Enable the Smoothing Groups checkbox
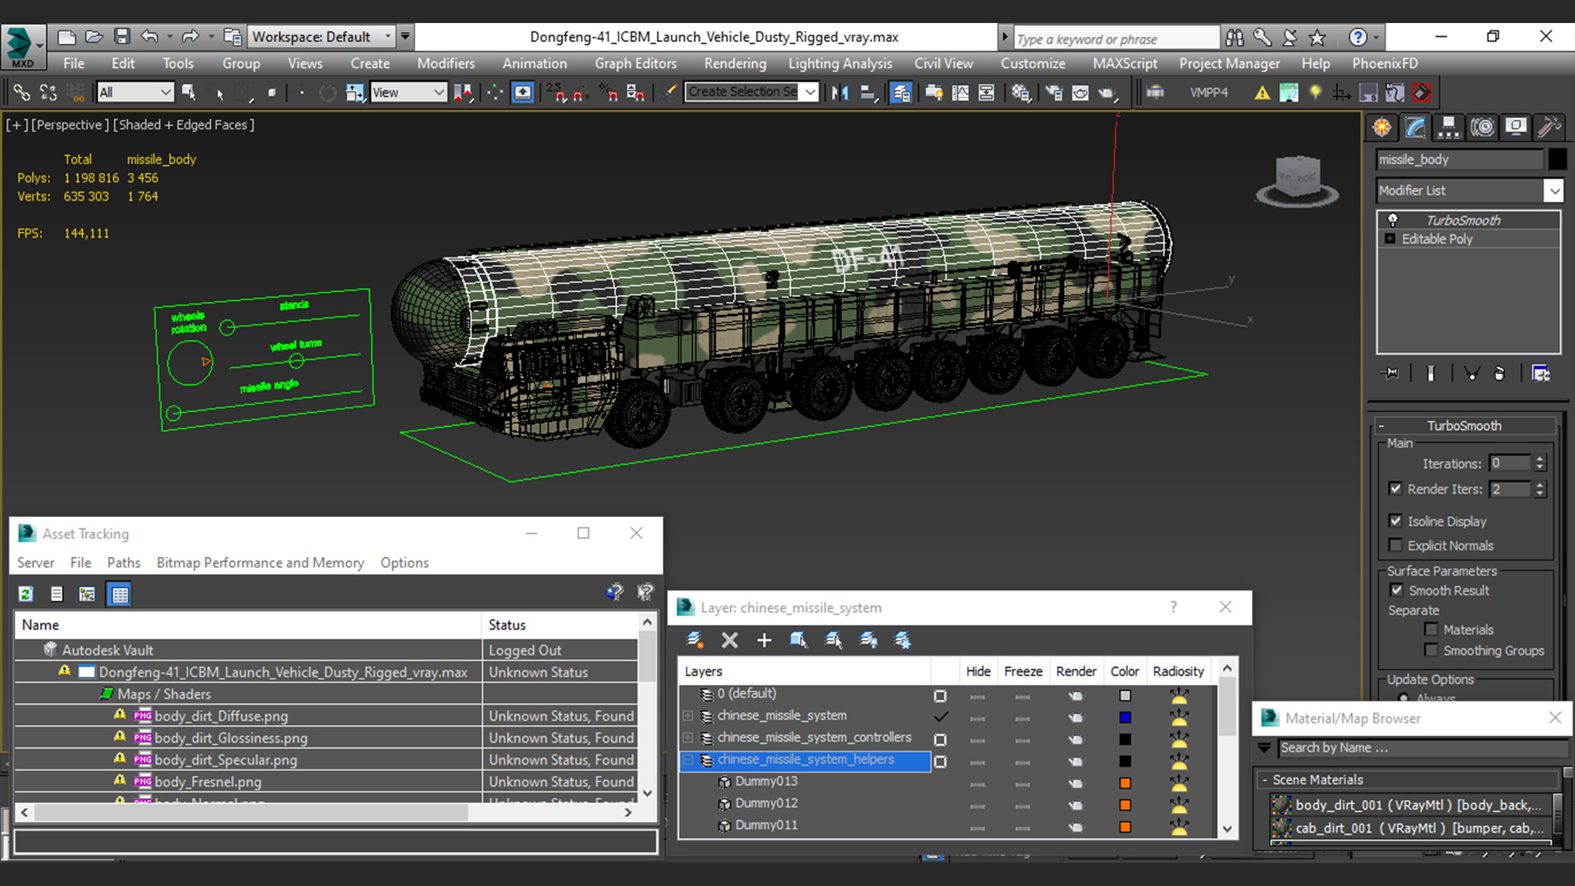 click(1431, 650)
